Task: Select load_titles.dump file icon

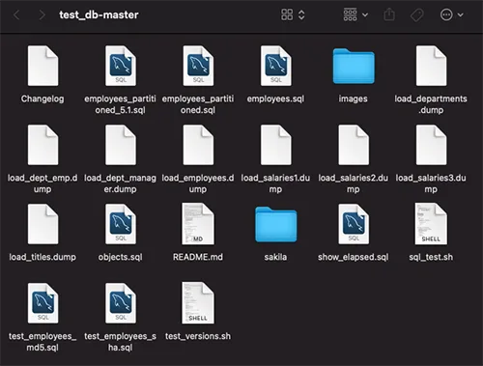Action: [43, 224]
